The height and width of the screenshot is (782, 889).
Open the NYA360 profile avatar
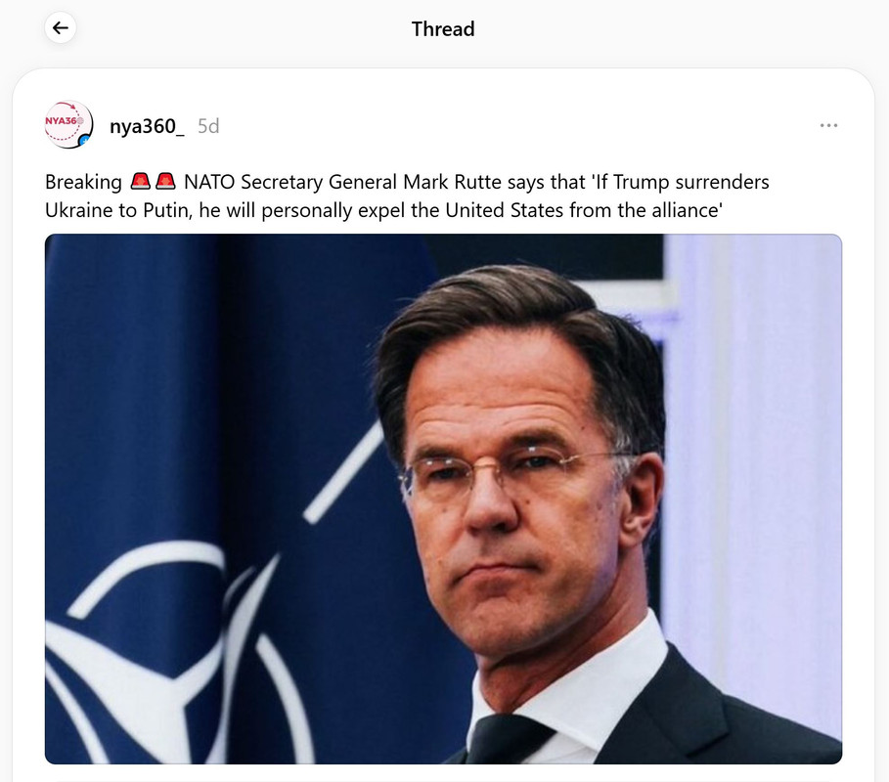pos(68,125)
